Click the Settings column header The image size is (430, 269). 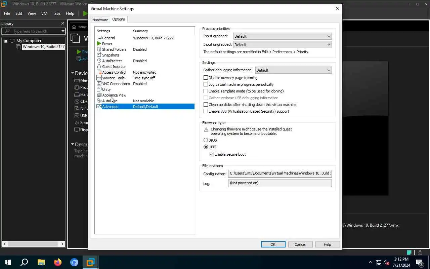tap(103, 31)
